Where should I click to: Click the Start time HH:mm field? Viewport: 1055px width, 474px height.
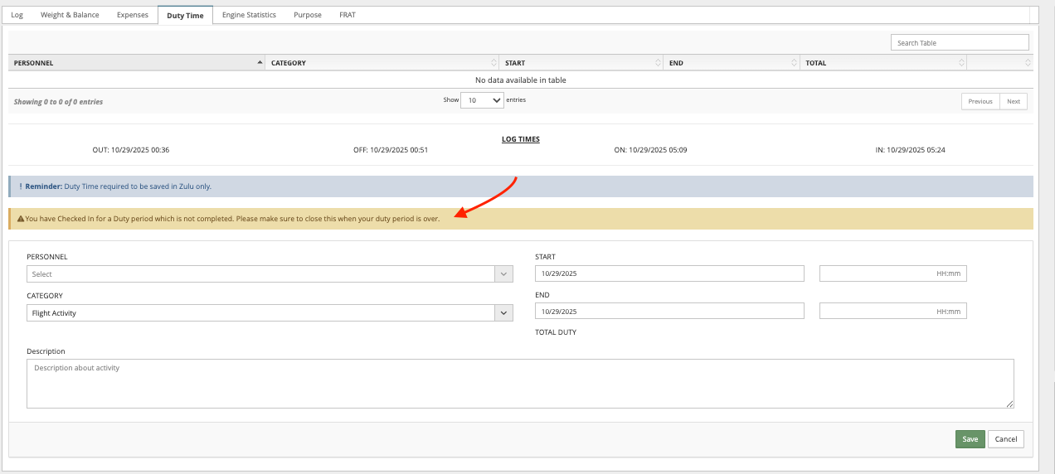(x=892, y=273)
